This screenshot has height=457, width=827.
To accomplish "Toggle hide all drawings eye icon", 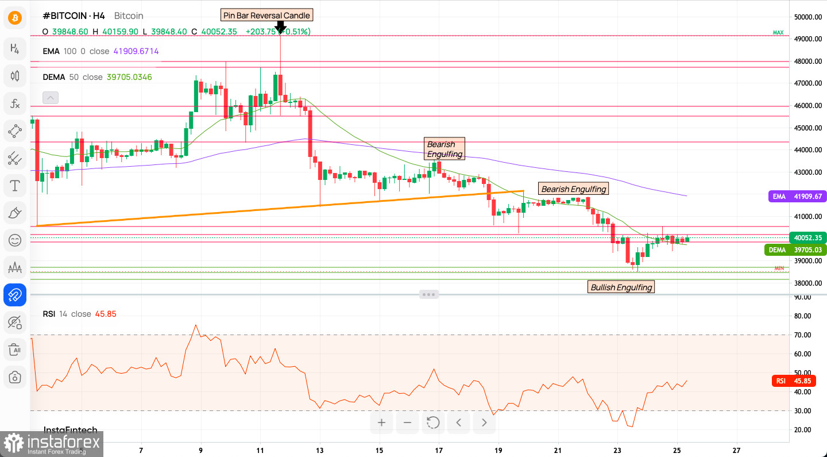I will click(x=15, y=322).
